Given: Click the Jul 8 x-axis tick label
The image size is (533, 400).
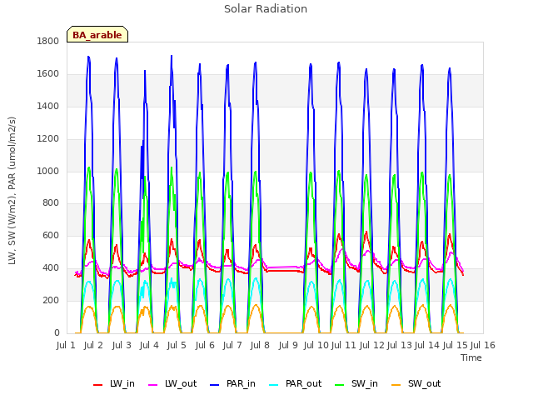Looking at the screenshot, I should 260,345.
